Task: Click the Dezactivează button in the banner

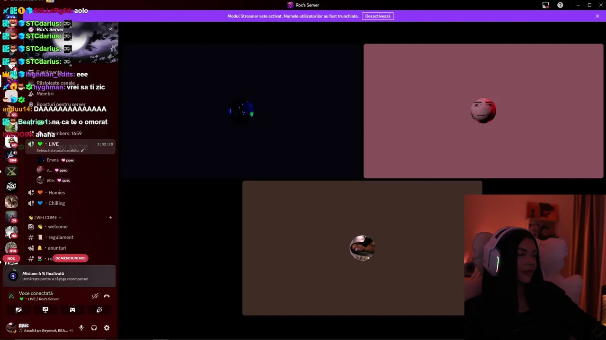Action: point(378,16)
